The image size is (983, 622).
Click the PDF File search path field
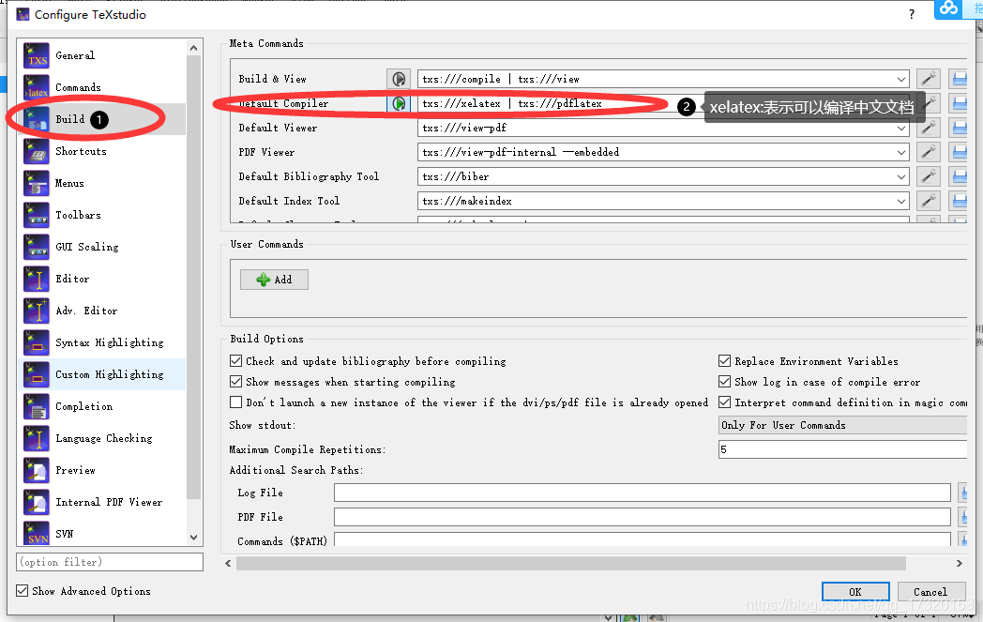(642, 517)
